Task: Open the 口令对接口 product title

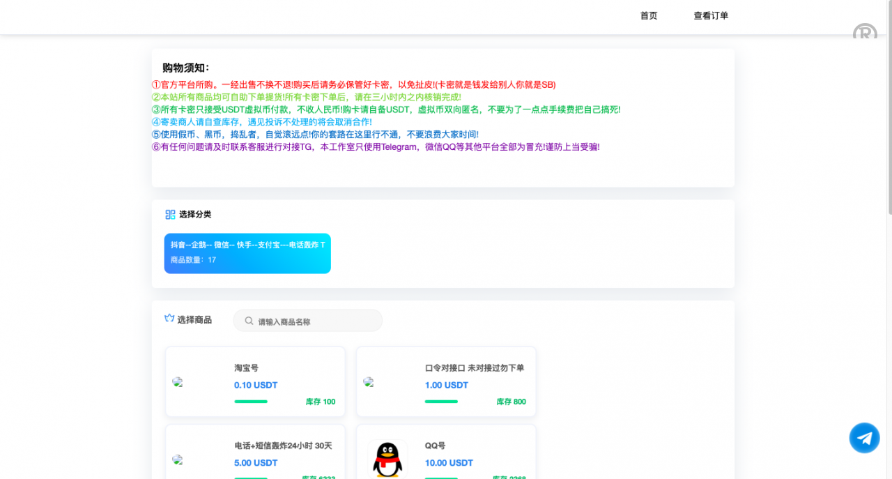Action: 474,368
